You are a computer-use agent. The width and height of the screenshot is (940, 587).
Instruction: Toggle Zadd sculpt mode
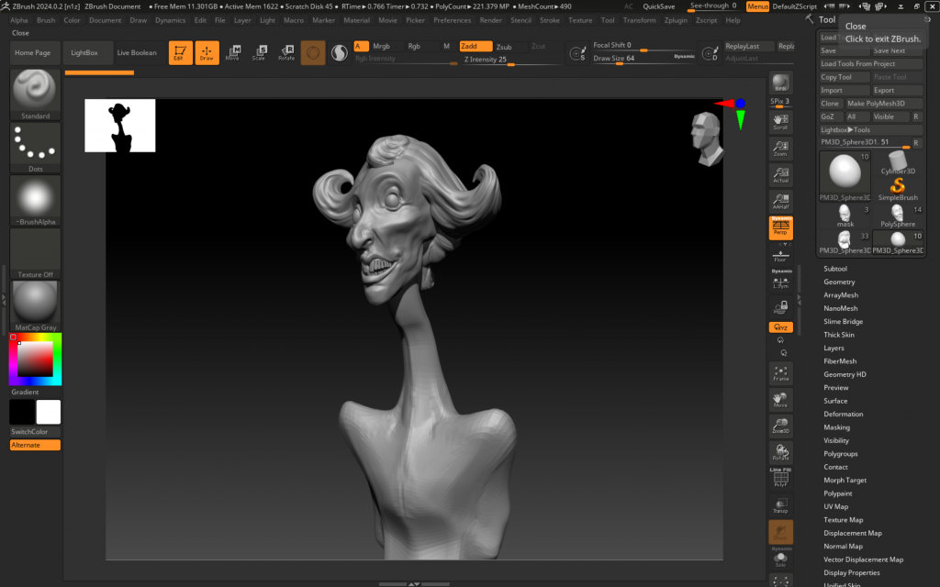pos(476,46)
